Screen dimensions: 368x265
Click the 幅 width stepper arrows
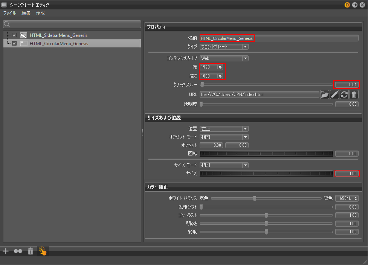click(x=220, y=67)
